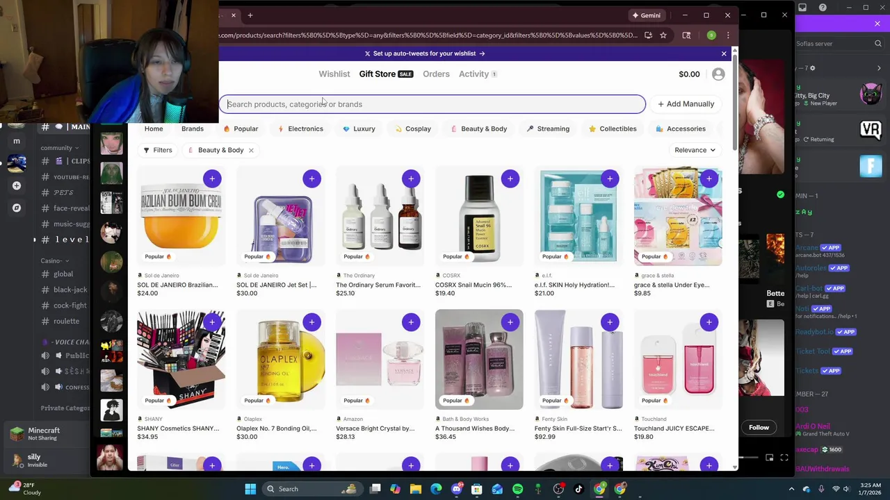Select the Cosplay category
This screenshot has width=890, height=500.
tap(413, 128)
